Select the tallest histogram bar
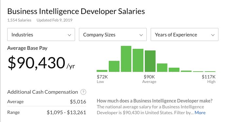Screen dimensions: 225x122 (x=126, y=59)
